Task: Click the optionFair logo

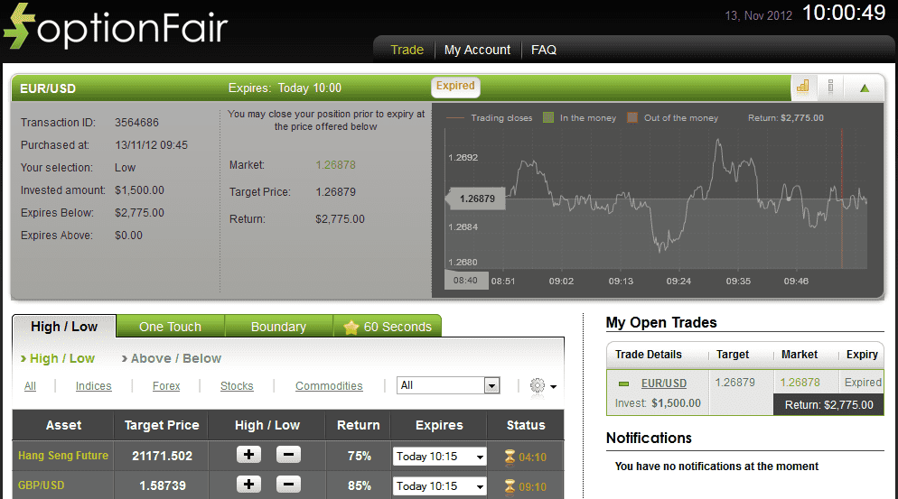Action: [116, 28]
